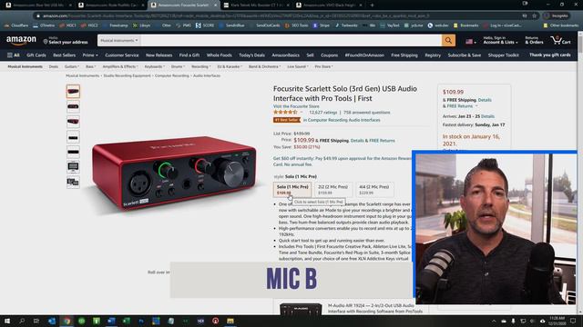Open the Cloudflare bookmark
The image size is (583, 327).
[x=16, y=25]
